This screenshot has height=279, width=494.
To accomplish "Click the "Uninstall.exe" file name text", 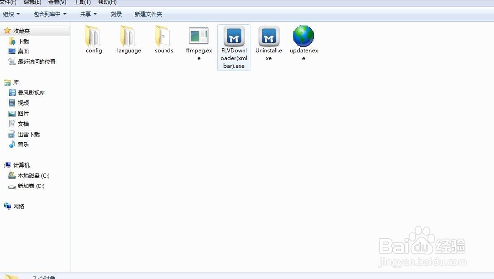I will (268, 54).
